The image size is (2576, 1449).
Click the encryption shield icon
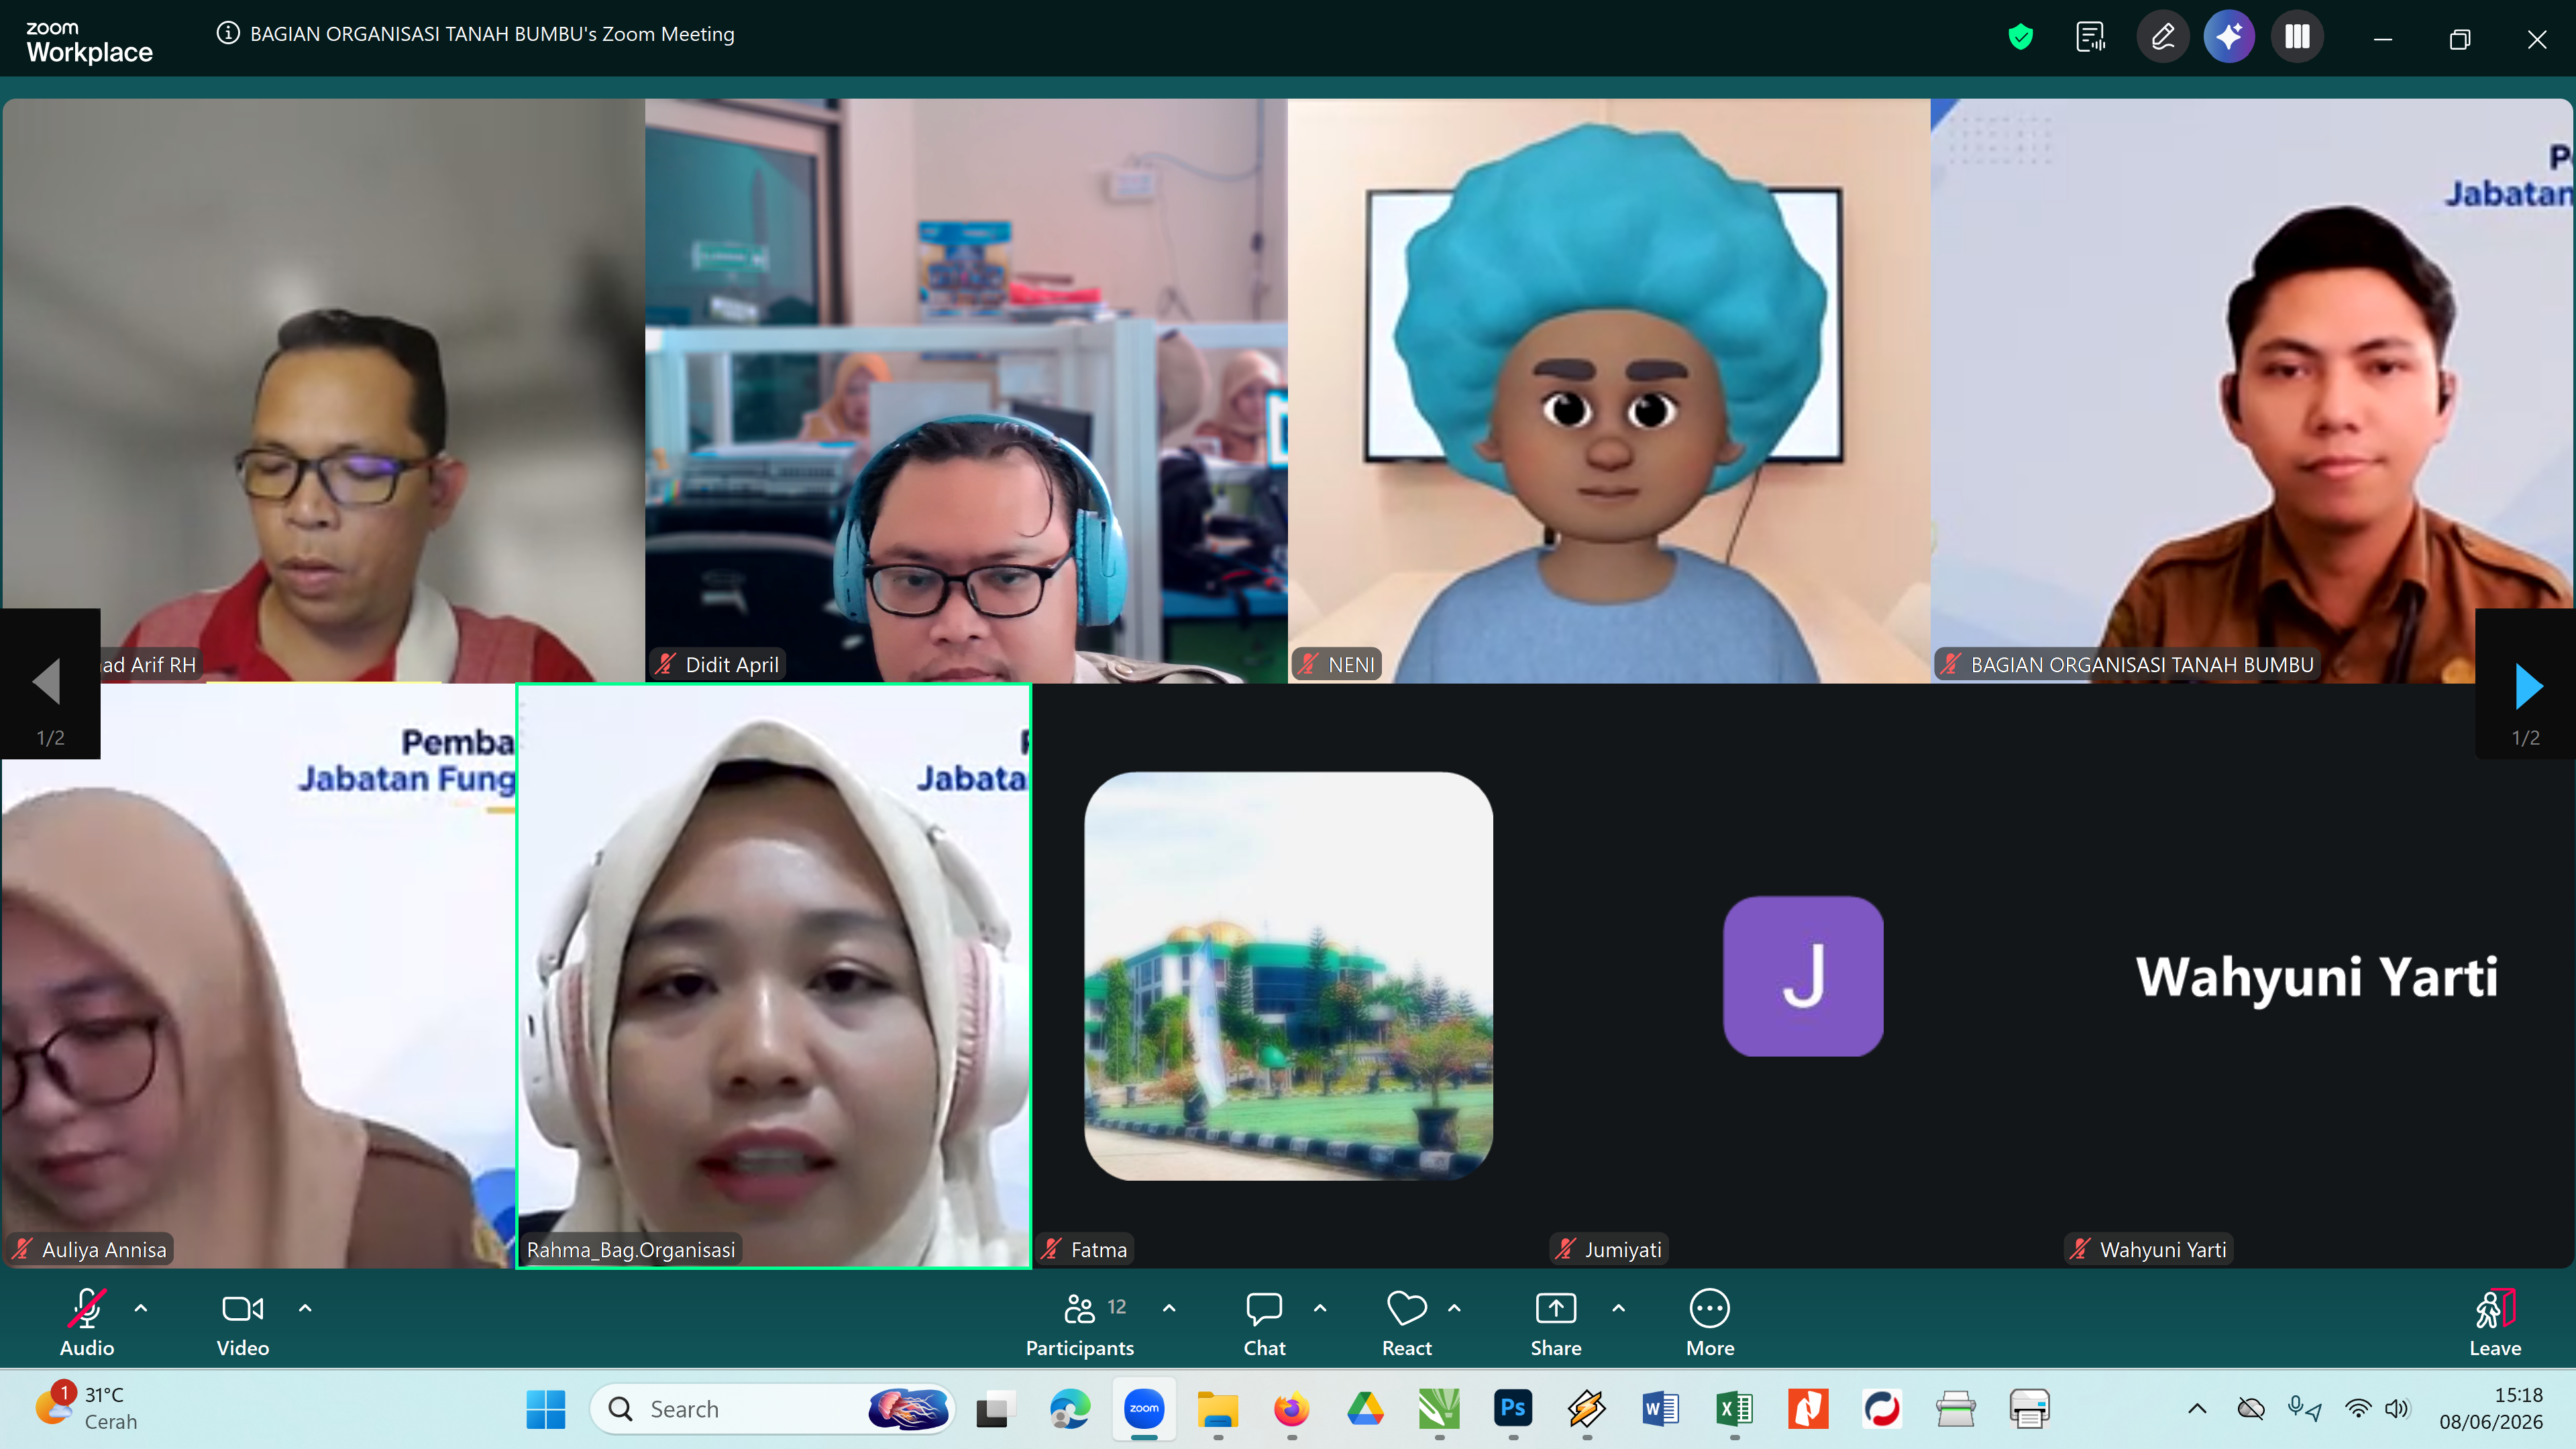tap(2021, 37)
